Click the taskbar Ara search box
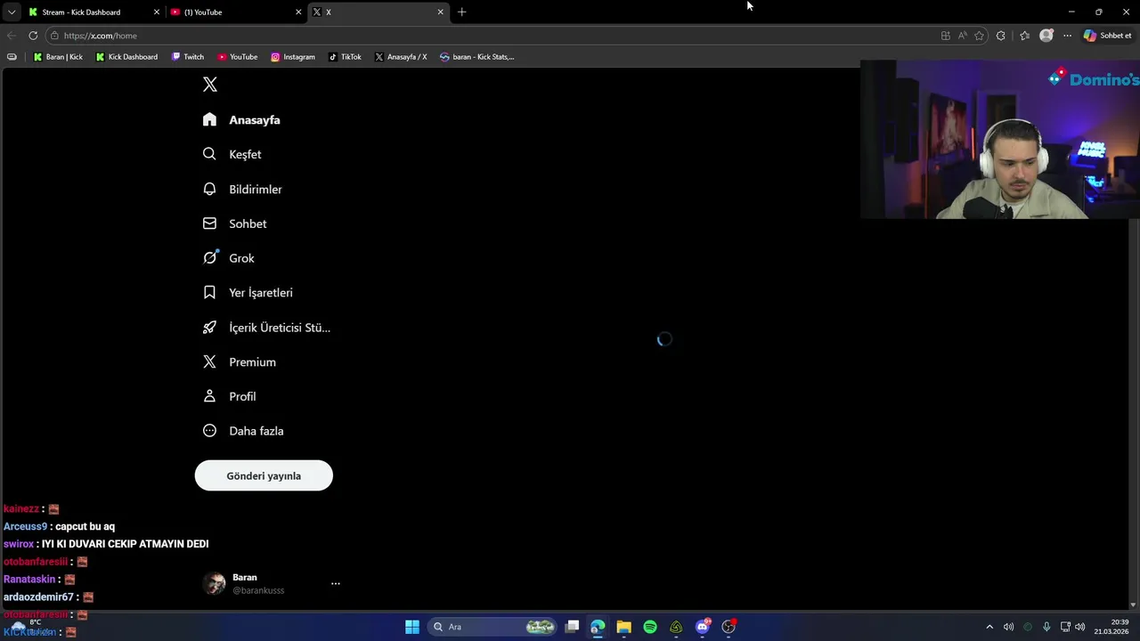This screenshot has width=1140, height=641. click(x=493, y=627)
